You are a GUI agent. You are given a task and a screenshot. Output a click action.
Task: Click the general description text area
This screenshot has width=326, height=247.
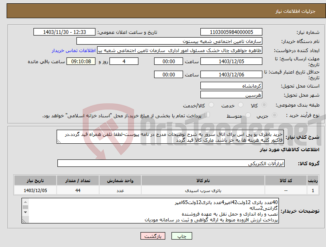click(170, 137)
